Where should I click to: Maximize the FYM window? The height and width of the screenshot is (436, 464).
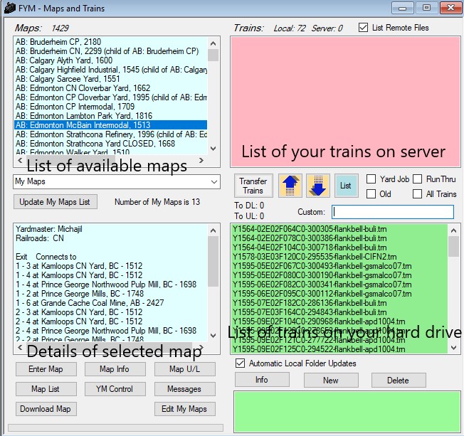[x=426, y=8]
